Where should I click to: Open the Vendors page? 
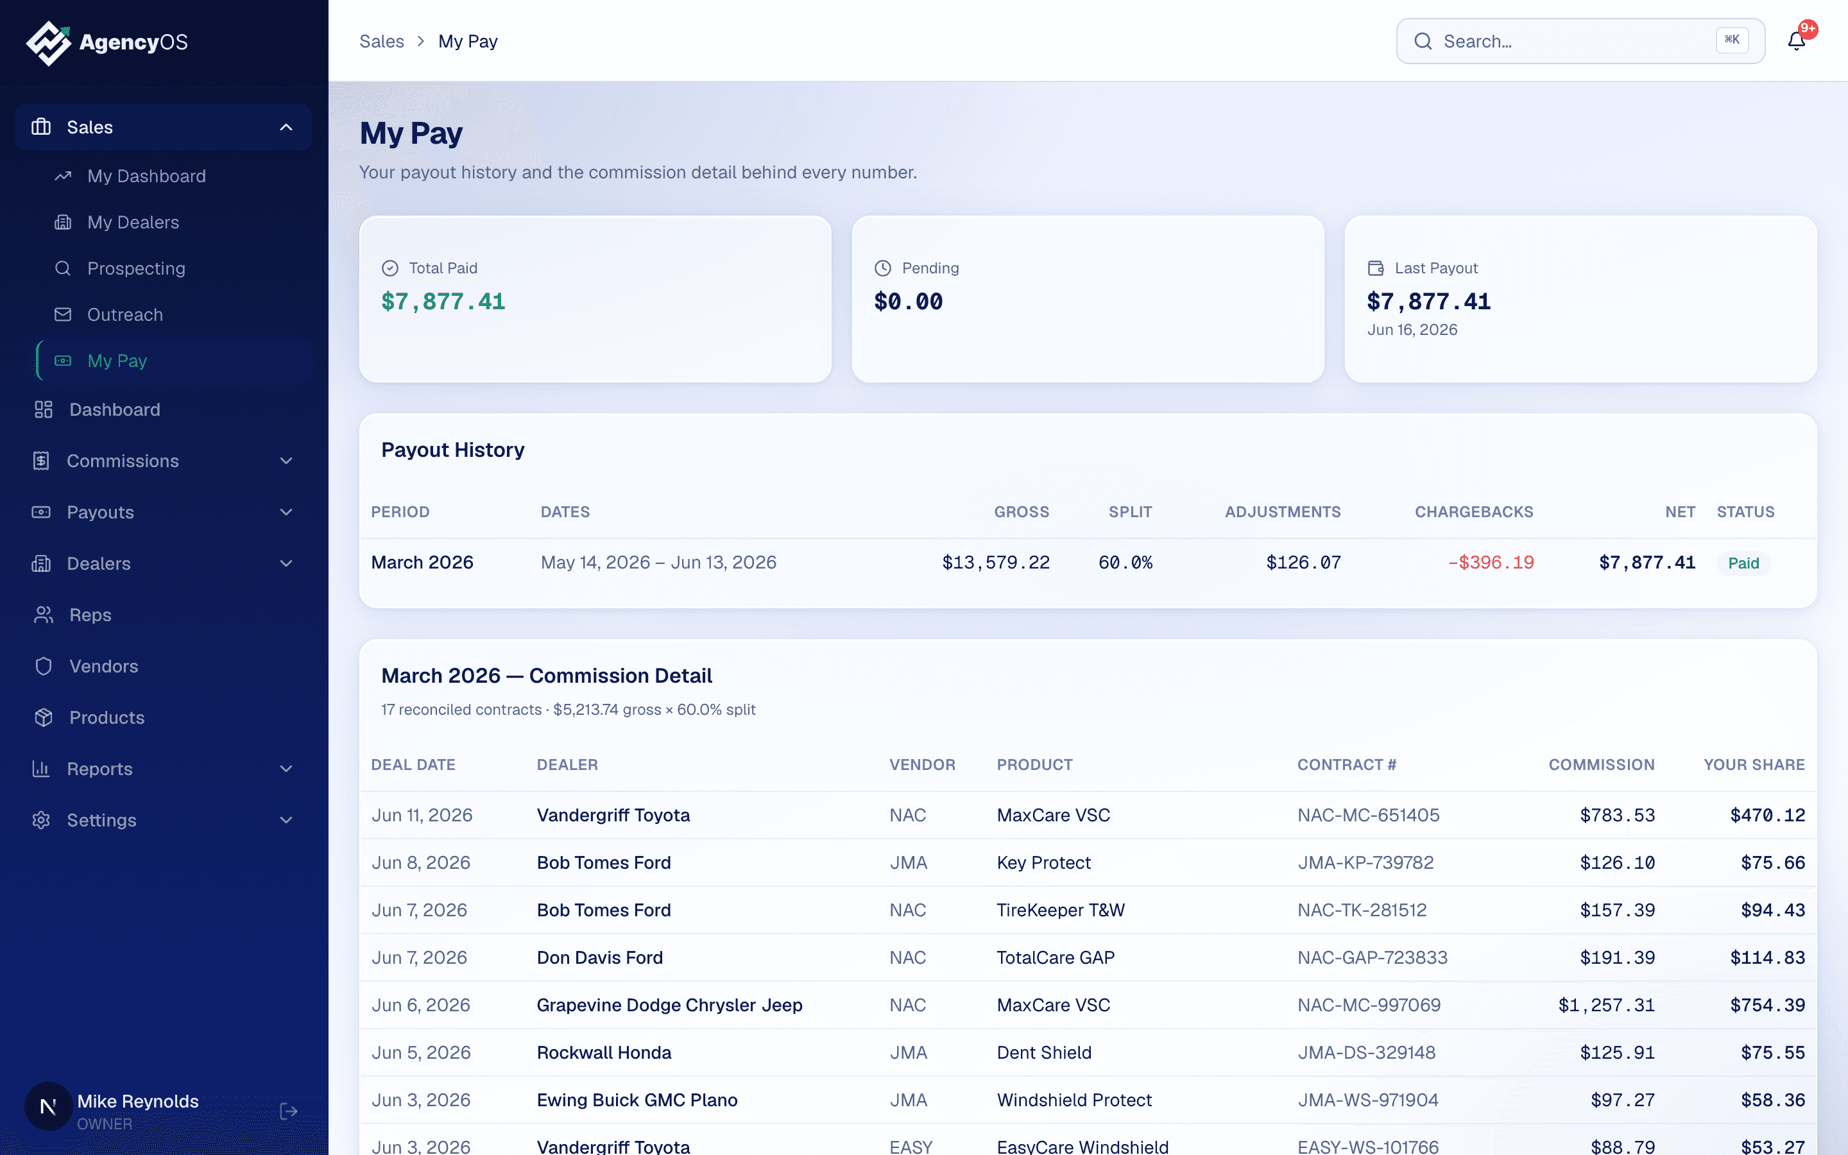tap(164, 666)
